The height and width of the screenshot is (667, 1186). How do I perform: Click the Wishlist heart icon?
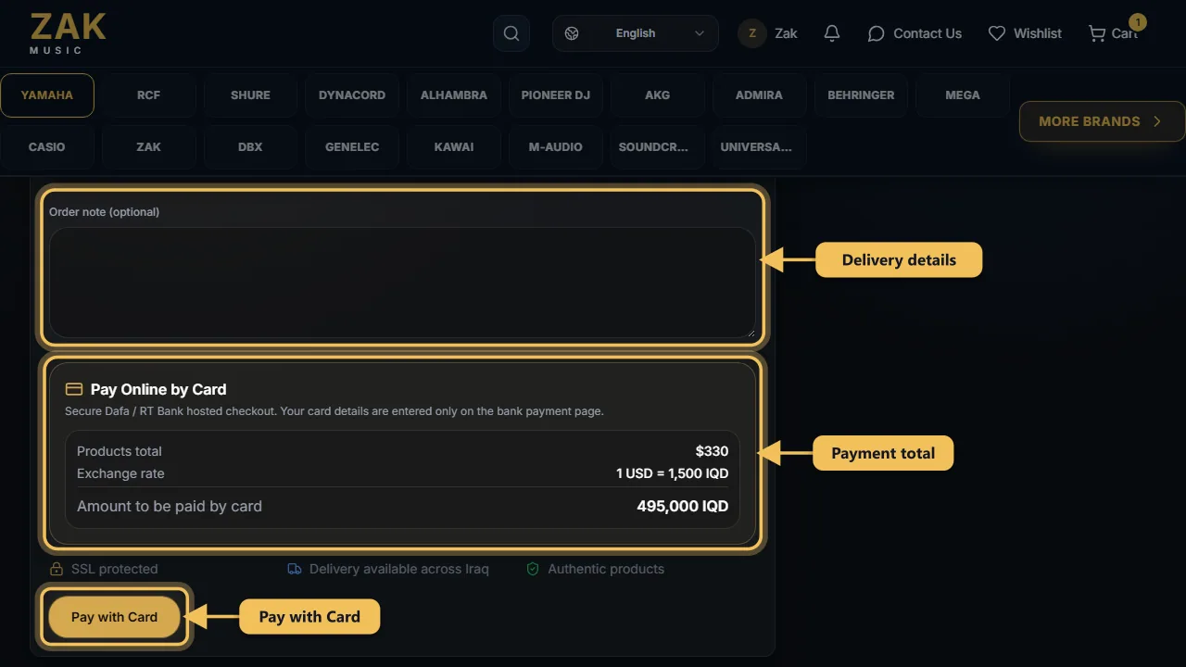pos(997,33)
